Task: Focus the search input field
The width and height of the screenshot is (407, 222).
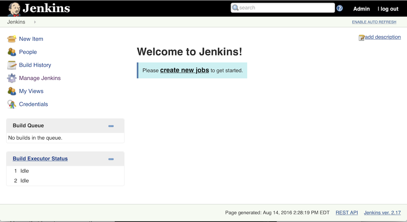Action: click(x=283, y=8)
